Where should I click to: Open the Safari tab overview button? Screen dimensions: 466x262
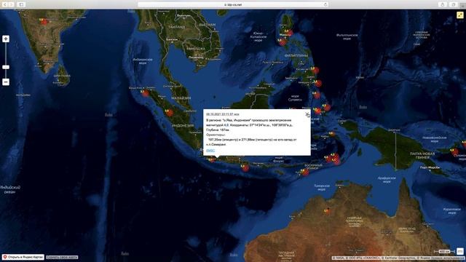click(x=453, y=4)
